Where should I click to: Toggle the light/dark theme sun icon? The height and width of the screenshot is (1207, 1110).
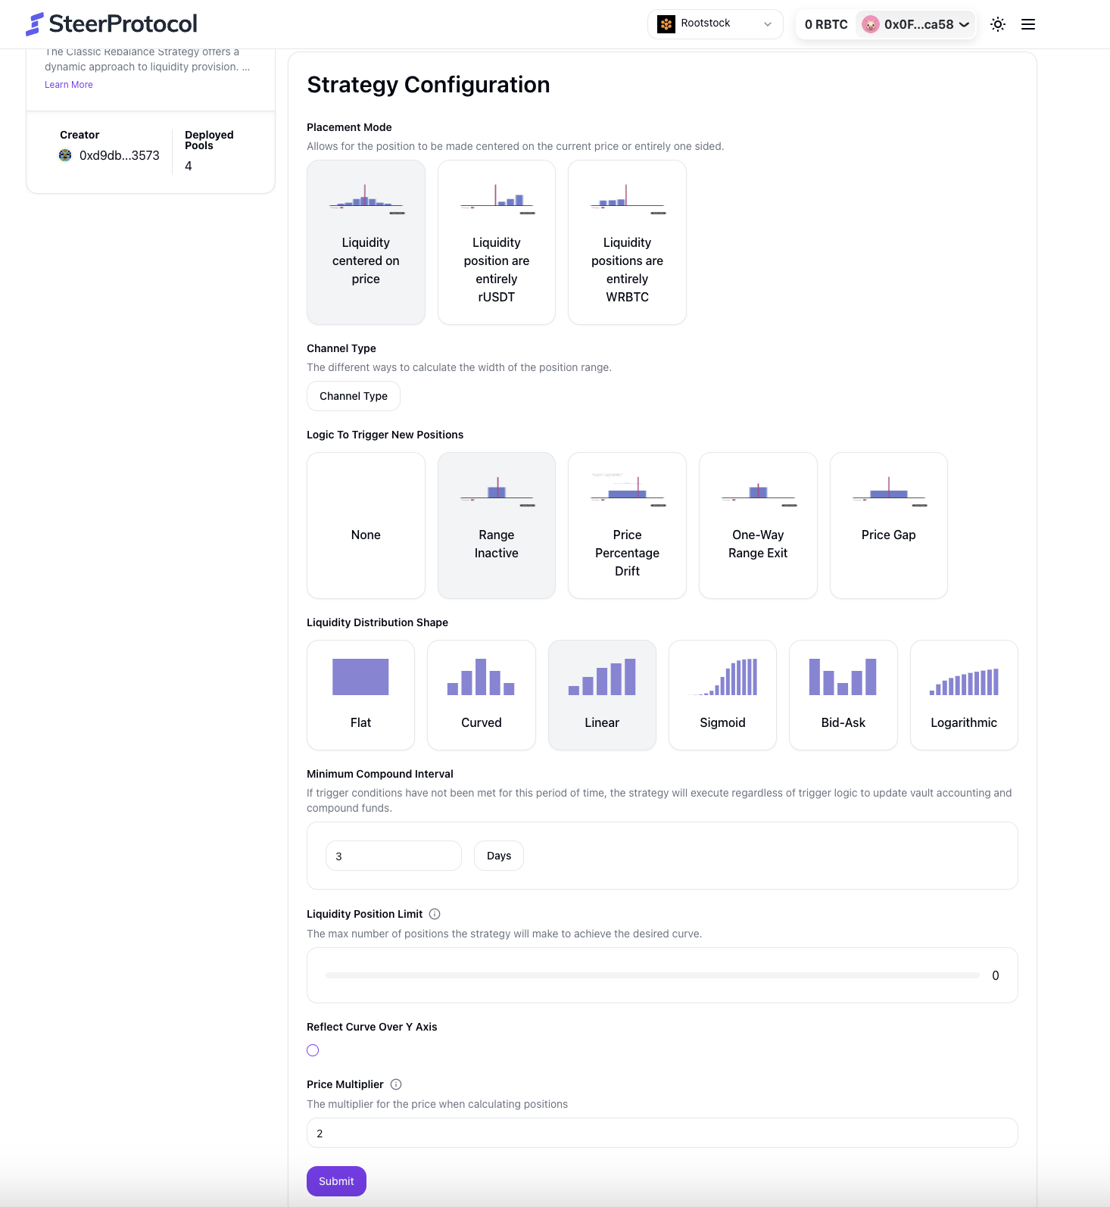click(998, 24)
